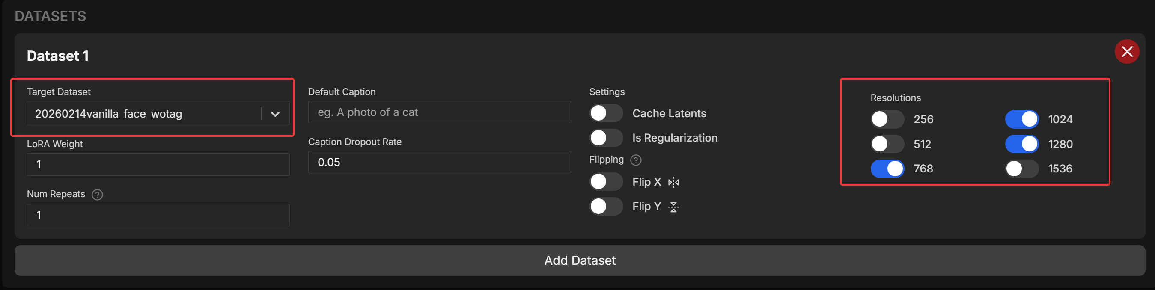This screenshot has height=290, width=1155.
Task: Open the 20260214vanilla_face_wotag dataset selector
Action: click(x=143, y=114)
